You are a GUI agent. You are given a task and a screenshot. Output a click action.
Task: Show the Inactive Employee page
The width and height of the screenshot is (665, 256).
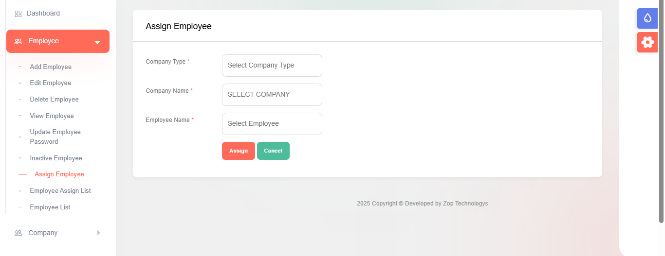(56, 158)
